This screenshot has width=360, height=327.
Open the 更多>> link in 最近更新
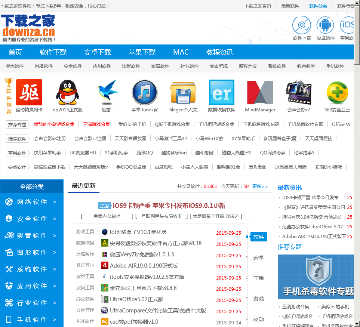[x=260, y=186]
